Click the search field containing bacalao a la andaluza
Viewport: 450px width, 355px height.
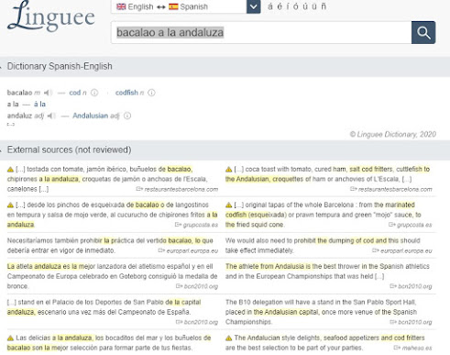click(261, 32)
